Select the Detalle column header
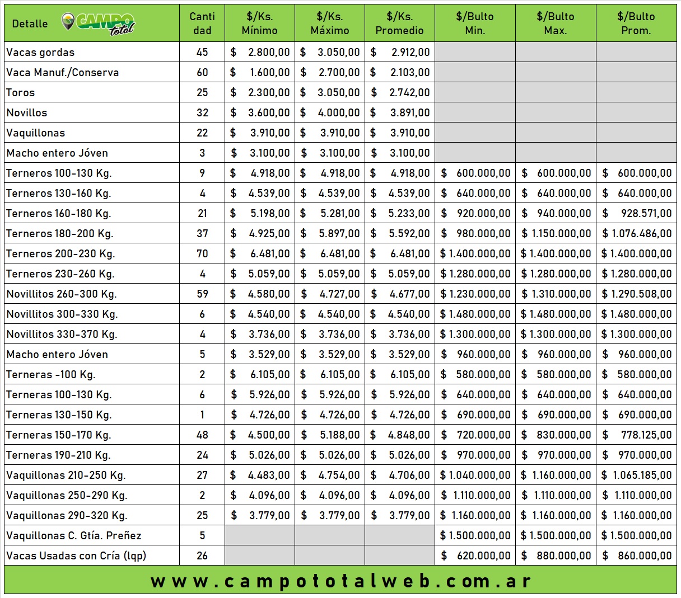681x598 pixels. [x=30, y=23]
